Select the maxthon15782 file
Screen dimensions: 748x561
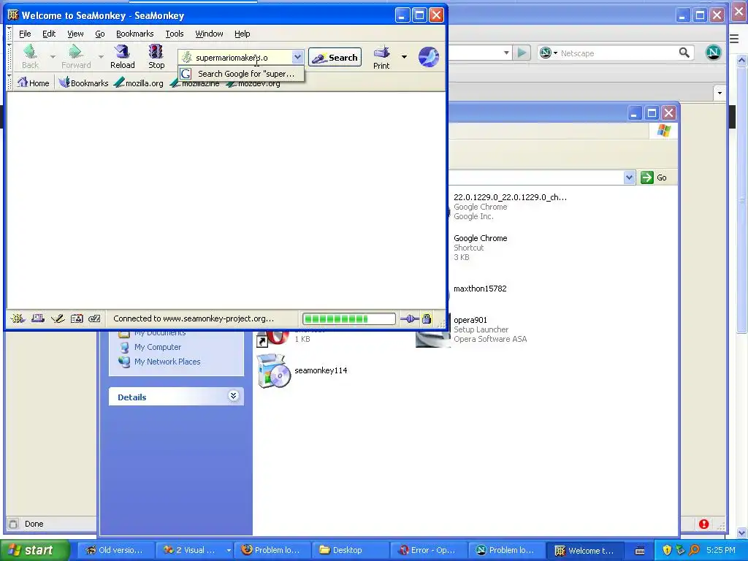pos(480,289)
